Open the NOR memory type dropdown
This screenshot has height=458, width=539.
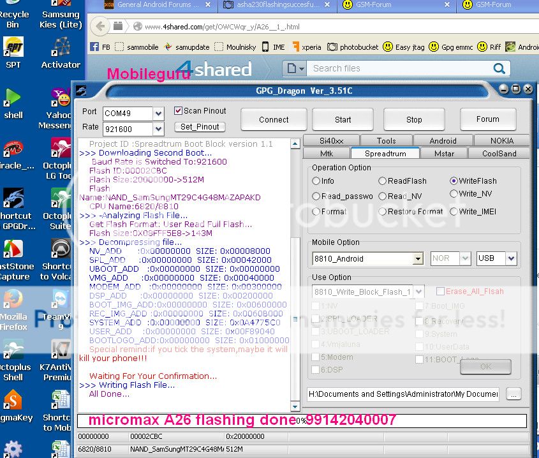click(x=465, y=258)
